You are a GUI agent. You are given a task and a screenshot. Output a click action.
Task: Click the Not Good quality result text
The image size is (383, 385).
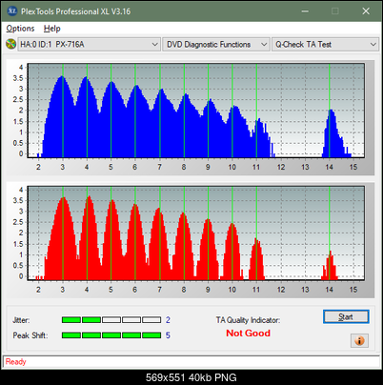(248, 334)
